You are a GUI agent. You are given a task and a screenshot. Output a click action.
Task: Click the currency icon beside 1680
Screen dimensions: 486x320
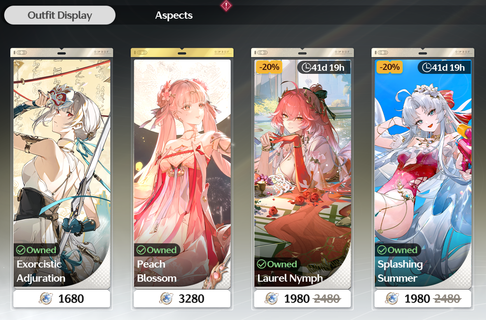[x=46, y=298]
